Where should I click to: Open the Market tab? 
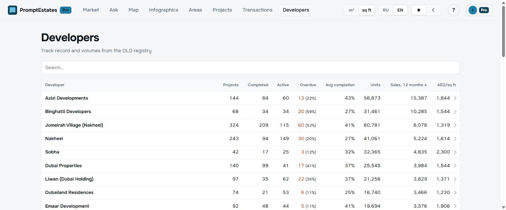pyautogui.click(x=91, y=10)
